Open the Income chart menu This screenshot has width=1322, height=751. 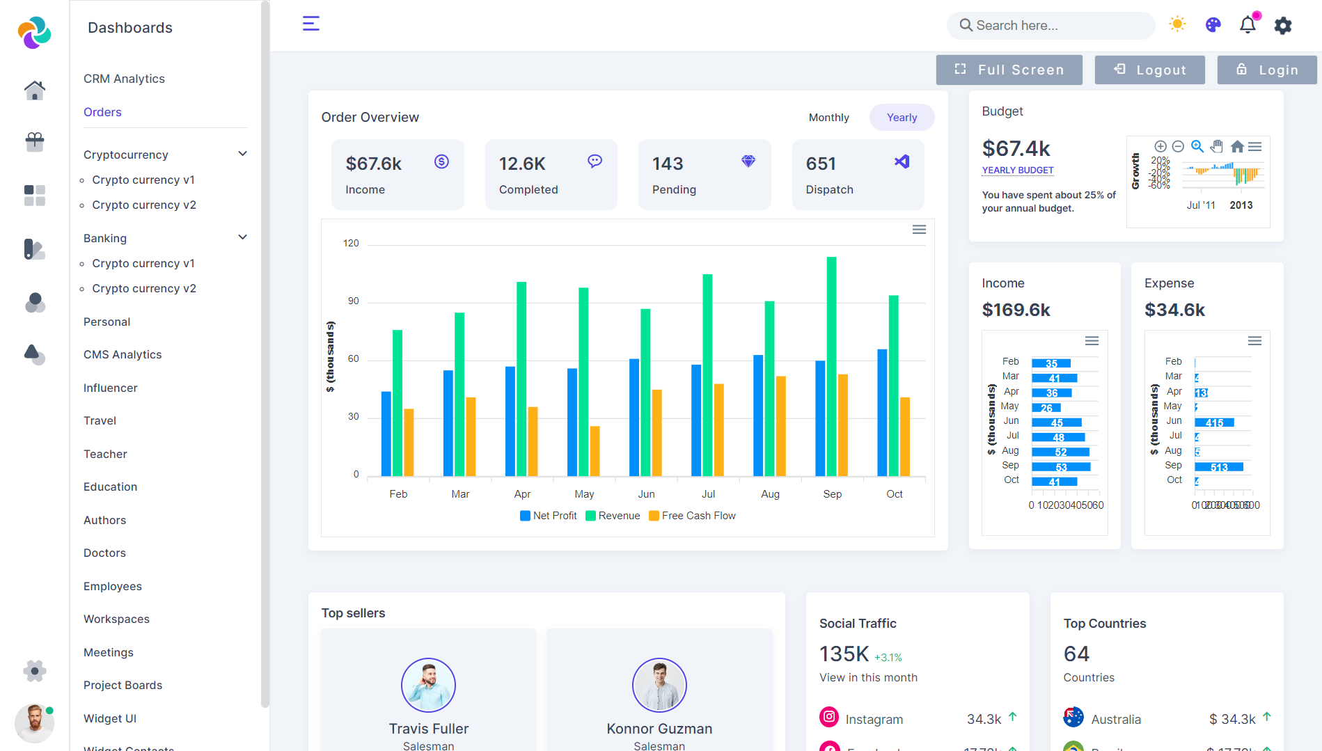pos(1092,341)
